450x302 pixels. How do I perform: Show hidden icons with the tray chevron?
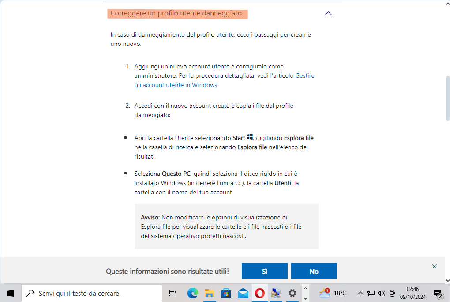click(360, 293)
